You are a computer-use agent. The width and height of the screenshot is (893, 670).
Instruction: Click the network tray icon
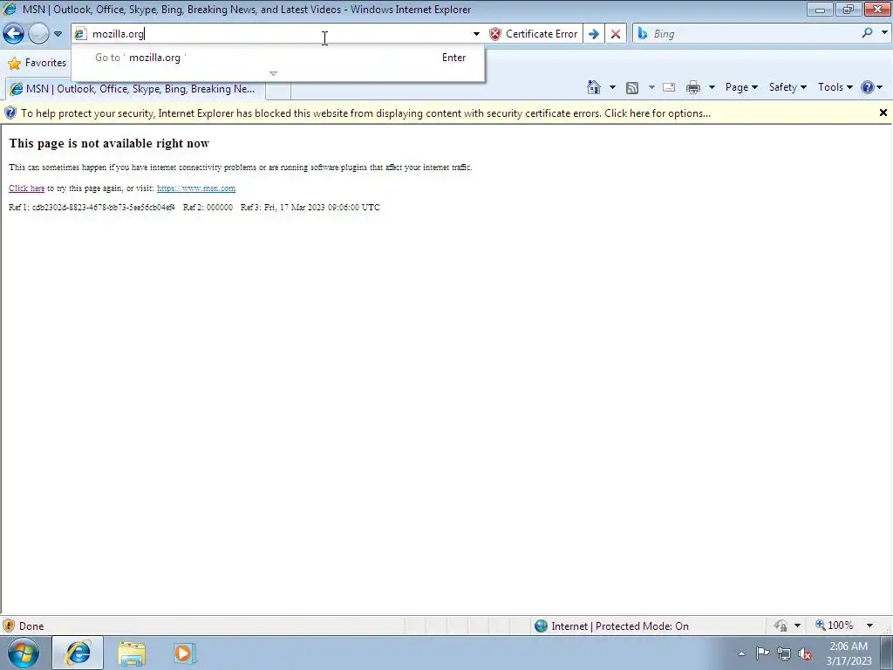coord(784,653)
